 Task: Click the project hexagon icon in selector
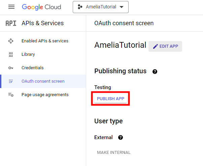coord(80,7)
